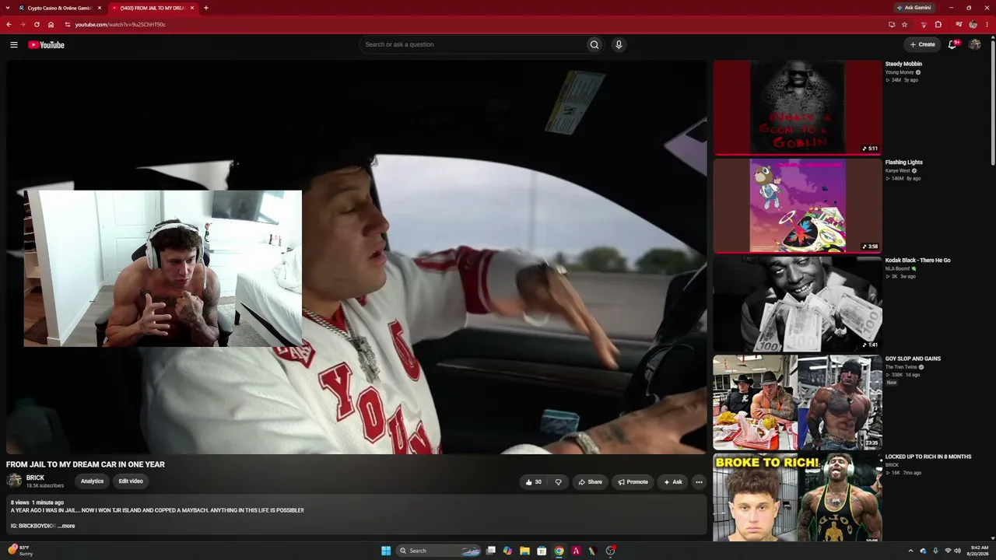Open the Flashing Lights video thumbnail
The width and height of the screenshot is (996, 560).
(x=798, y=206)
